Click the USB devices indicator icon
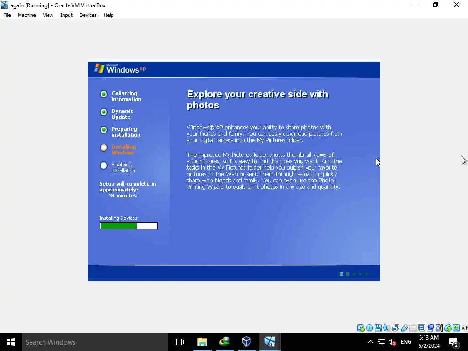Image resolution: width=468 pixels, height=351 pixels. pos(404,328)
